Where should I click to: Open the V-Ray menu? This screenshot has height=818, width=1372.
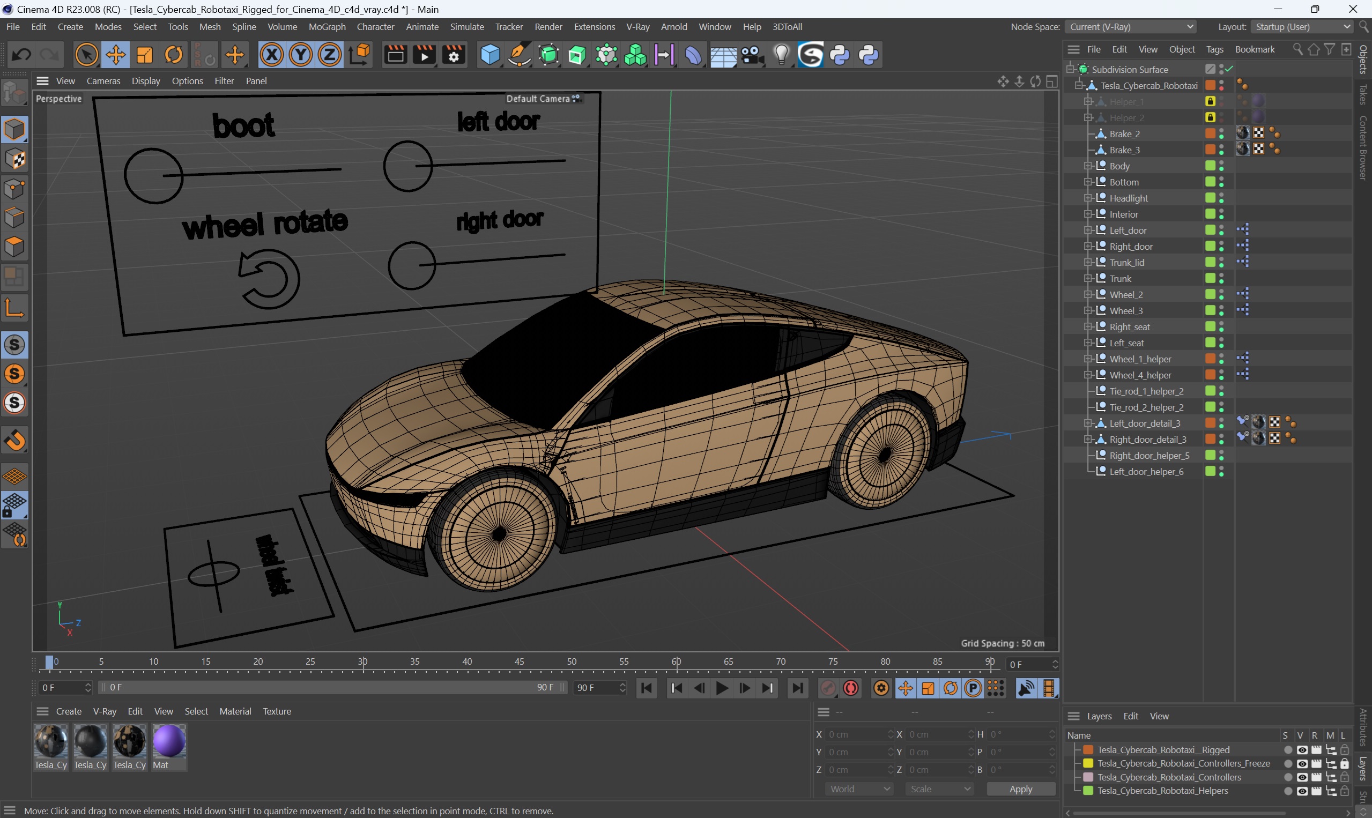[638, 26]
